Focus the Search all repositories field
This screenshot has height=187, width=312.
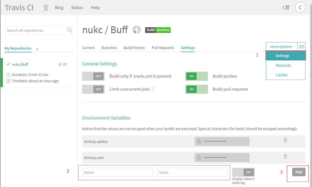tap(39, 30)
